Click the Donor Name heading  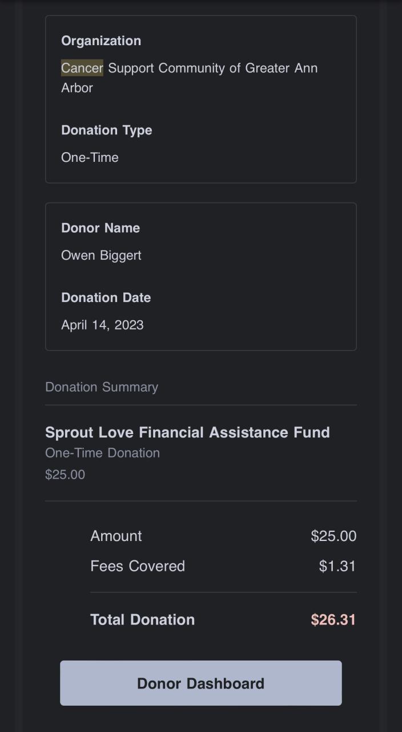point(100,228)
